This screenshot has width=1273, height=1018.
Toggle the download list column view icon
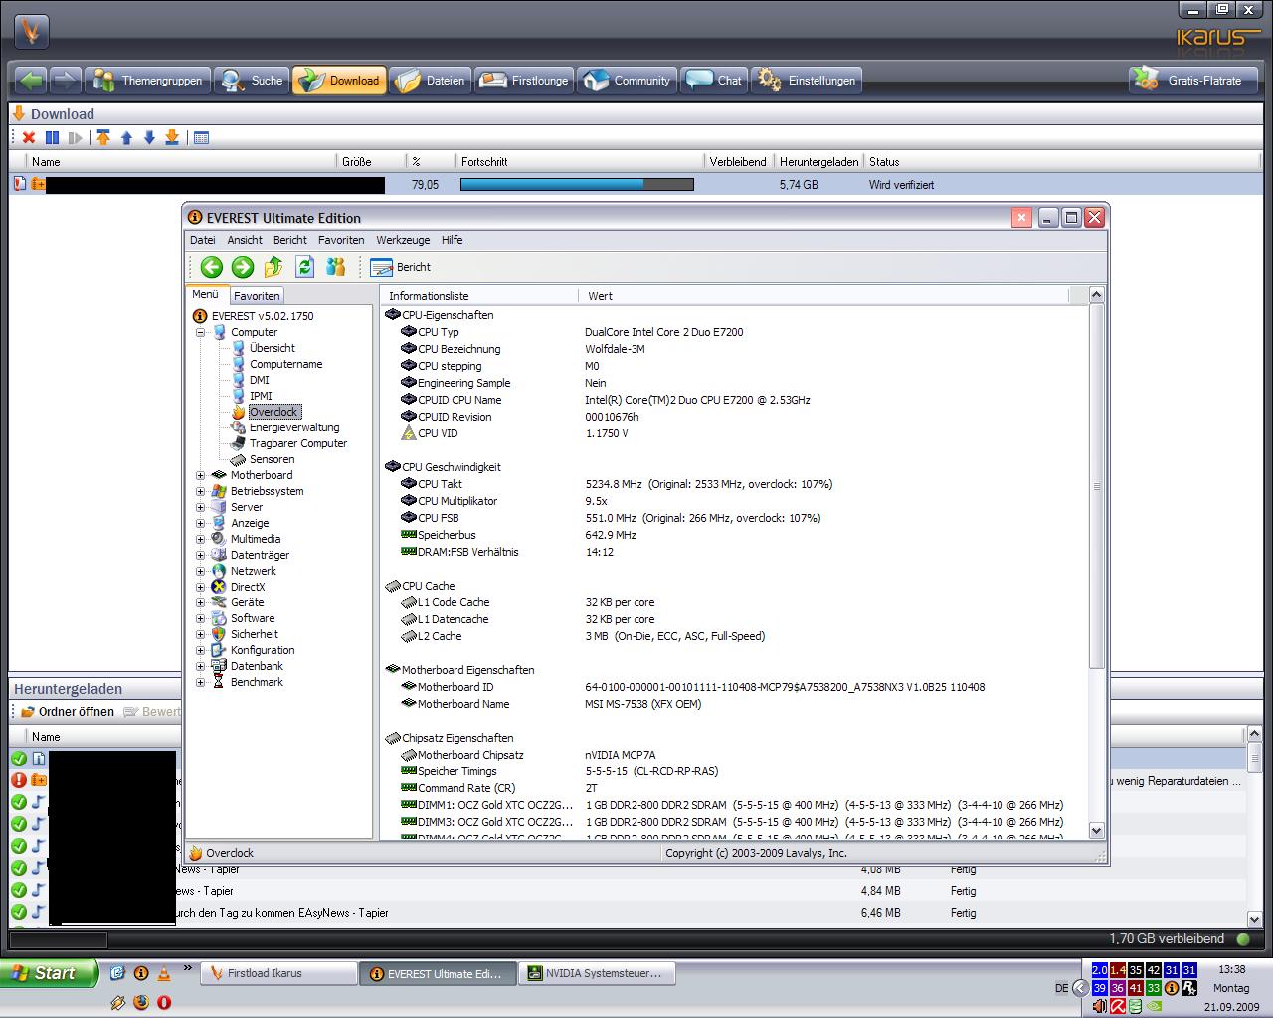coord(201,138)
